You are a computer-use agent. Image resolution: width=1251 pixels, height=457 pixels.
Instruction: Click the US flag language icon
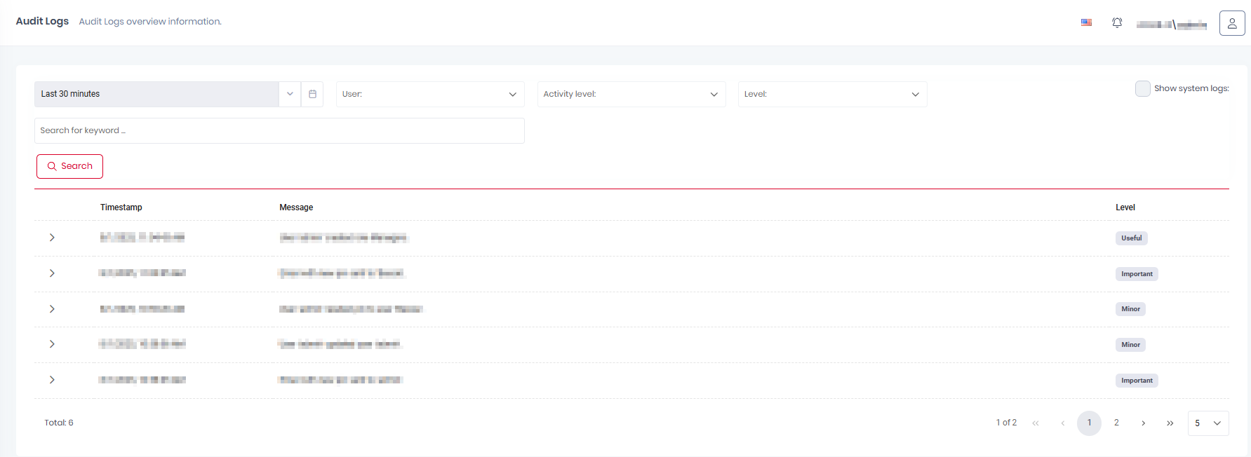1086,22
